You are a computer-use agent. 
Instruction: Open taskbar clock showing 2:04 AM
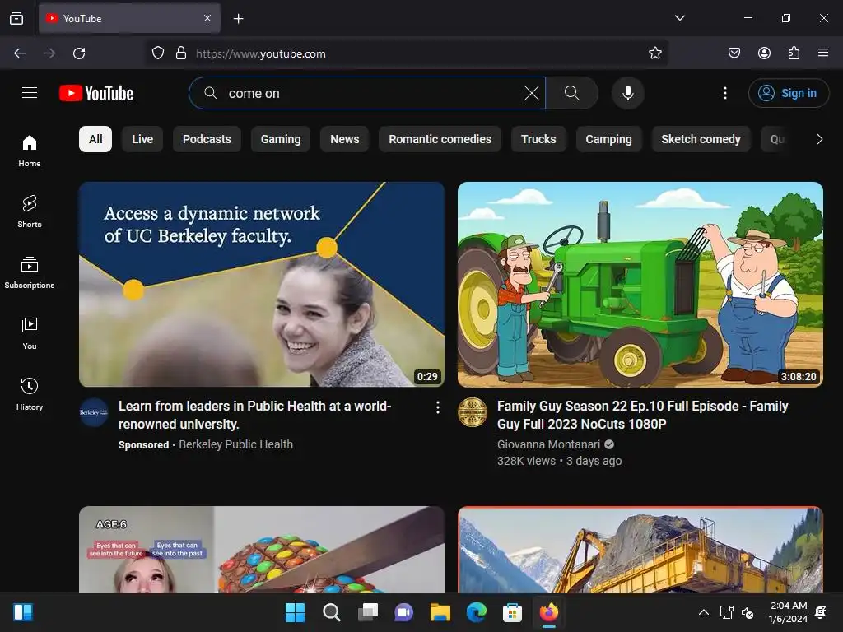click(788, 612)
